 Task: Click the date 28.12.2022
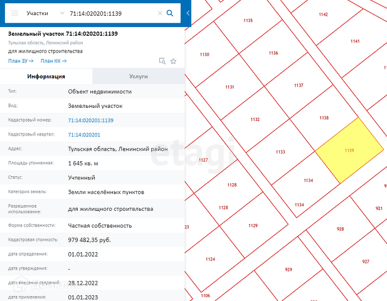point(83,283)
